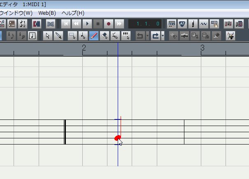This screenshot has height=179, width=249.
Task: Toggle the note info 'i♪' button
Action: click(x=11, y=36)
